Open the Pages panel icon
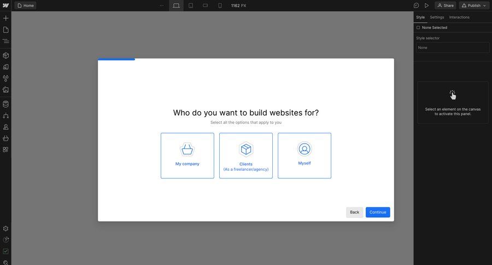This screenshot has width=492, height=265. (5, 30)
